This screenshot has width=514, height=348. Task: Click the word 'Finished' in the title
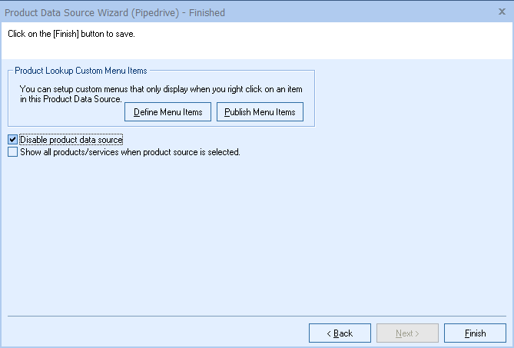pyautogui.click(x=204, y=11)
